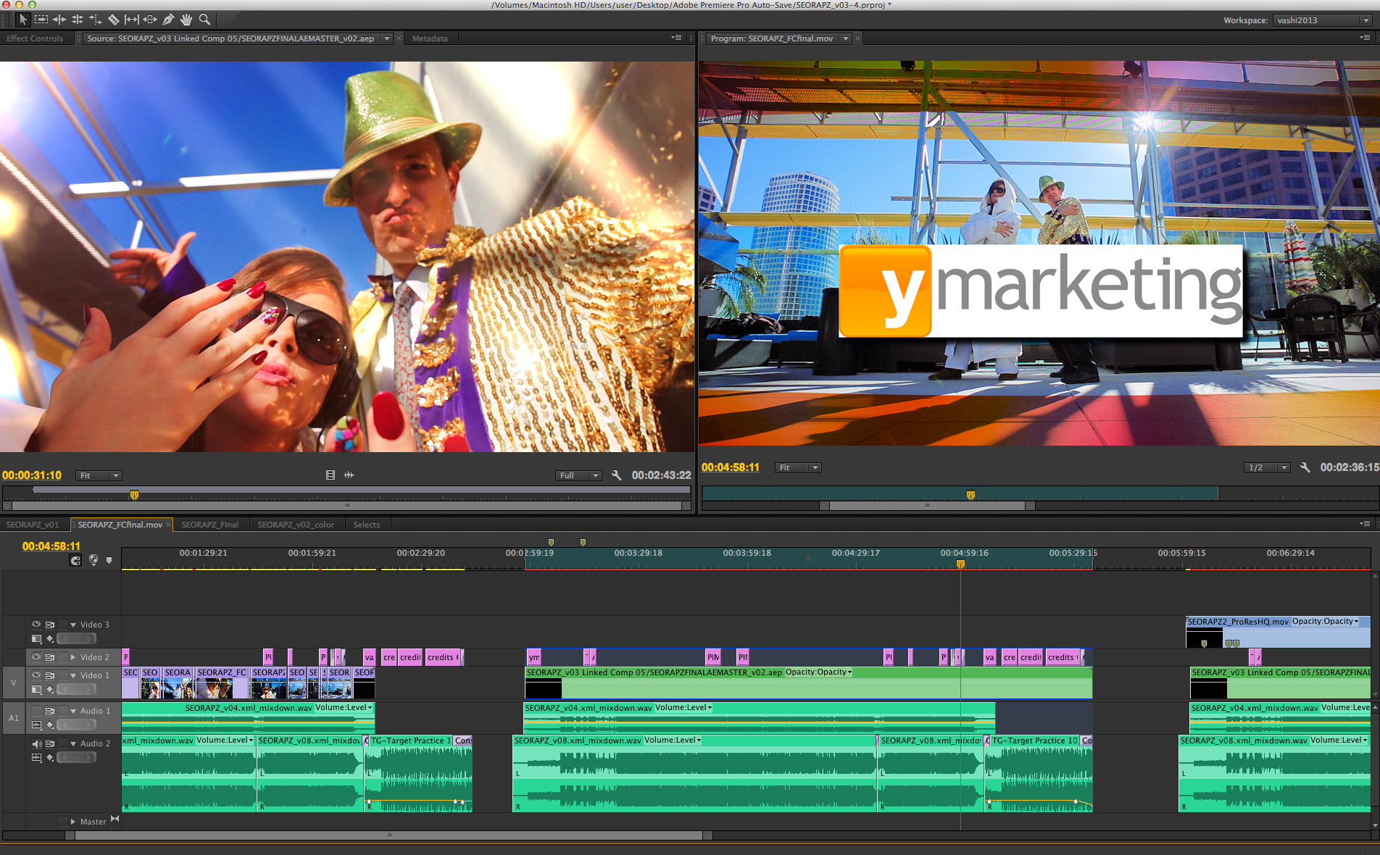
Task: Open Program monitor Fit zoom dropdown
Action: [x=797, y=467]
